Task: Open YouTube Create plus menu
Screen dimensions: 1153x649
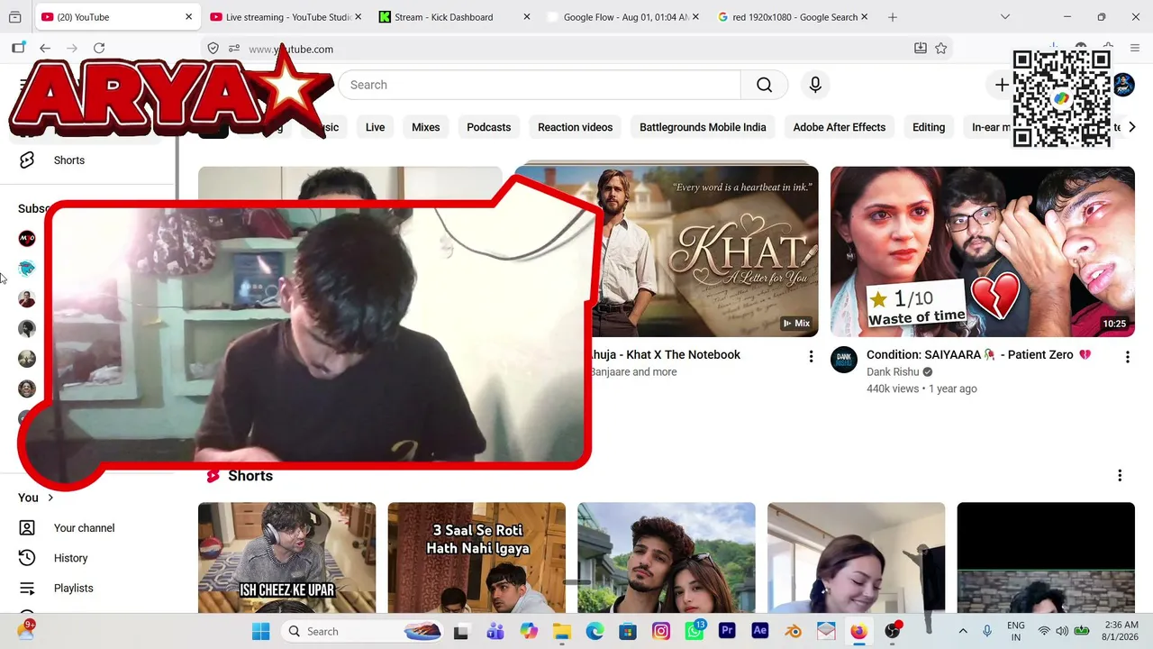Action: pos(1002,85)
